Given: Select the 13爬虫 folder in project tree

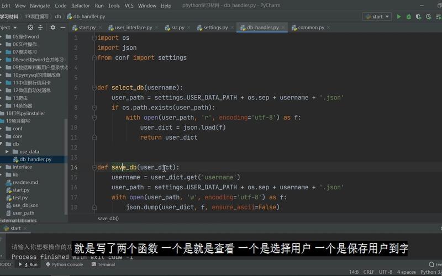Looking at the screenshot, I should [x=20, y=98].
